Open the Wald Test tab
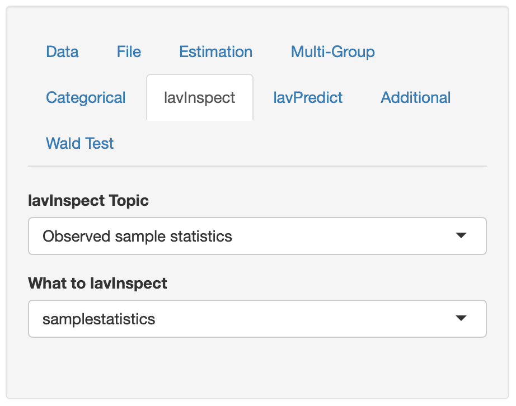The image size is (516, 406). click(80, 144)
